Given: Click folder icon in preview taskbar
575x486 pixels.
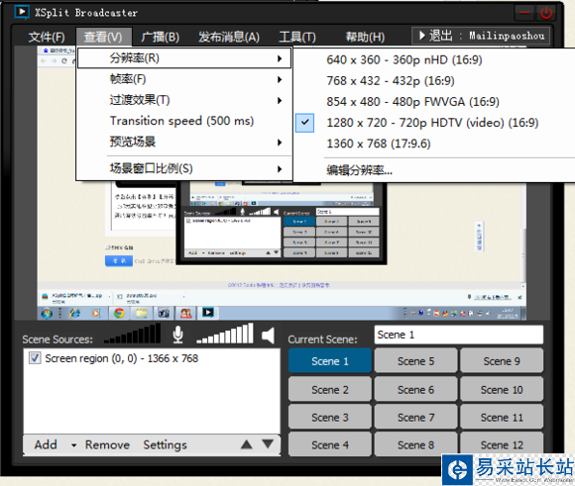Looking at the screenshot, I should click(141, 313).
